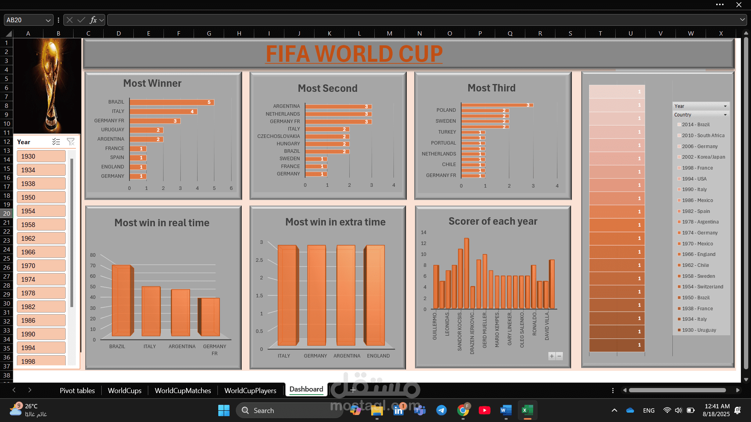Confirm entry with the formula bar checkmark
This screenshot has width=751, height=422.
[x=81, y=20]
